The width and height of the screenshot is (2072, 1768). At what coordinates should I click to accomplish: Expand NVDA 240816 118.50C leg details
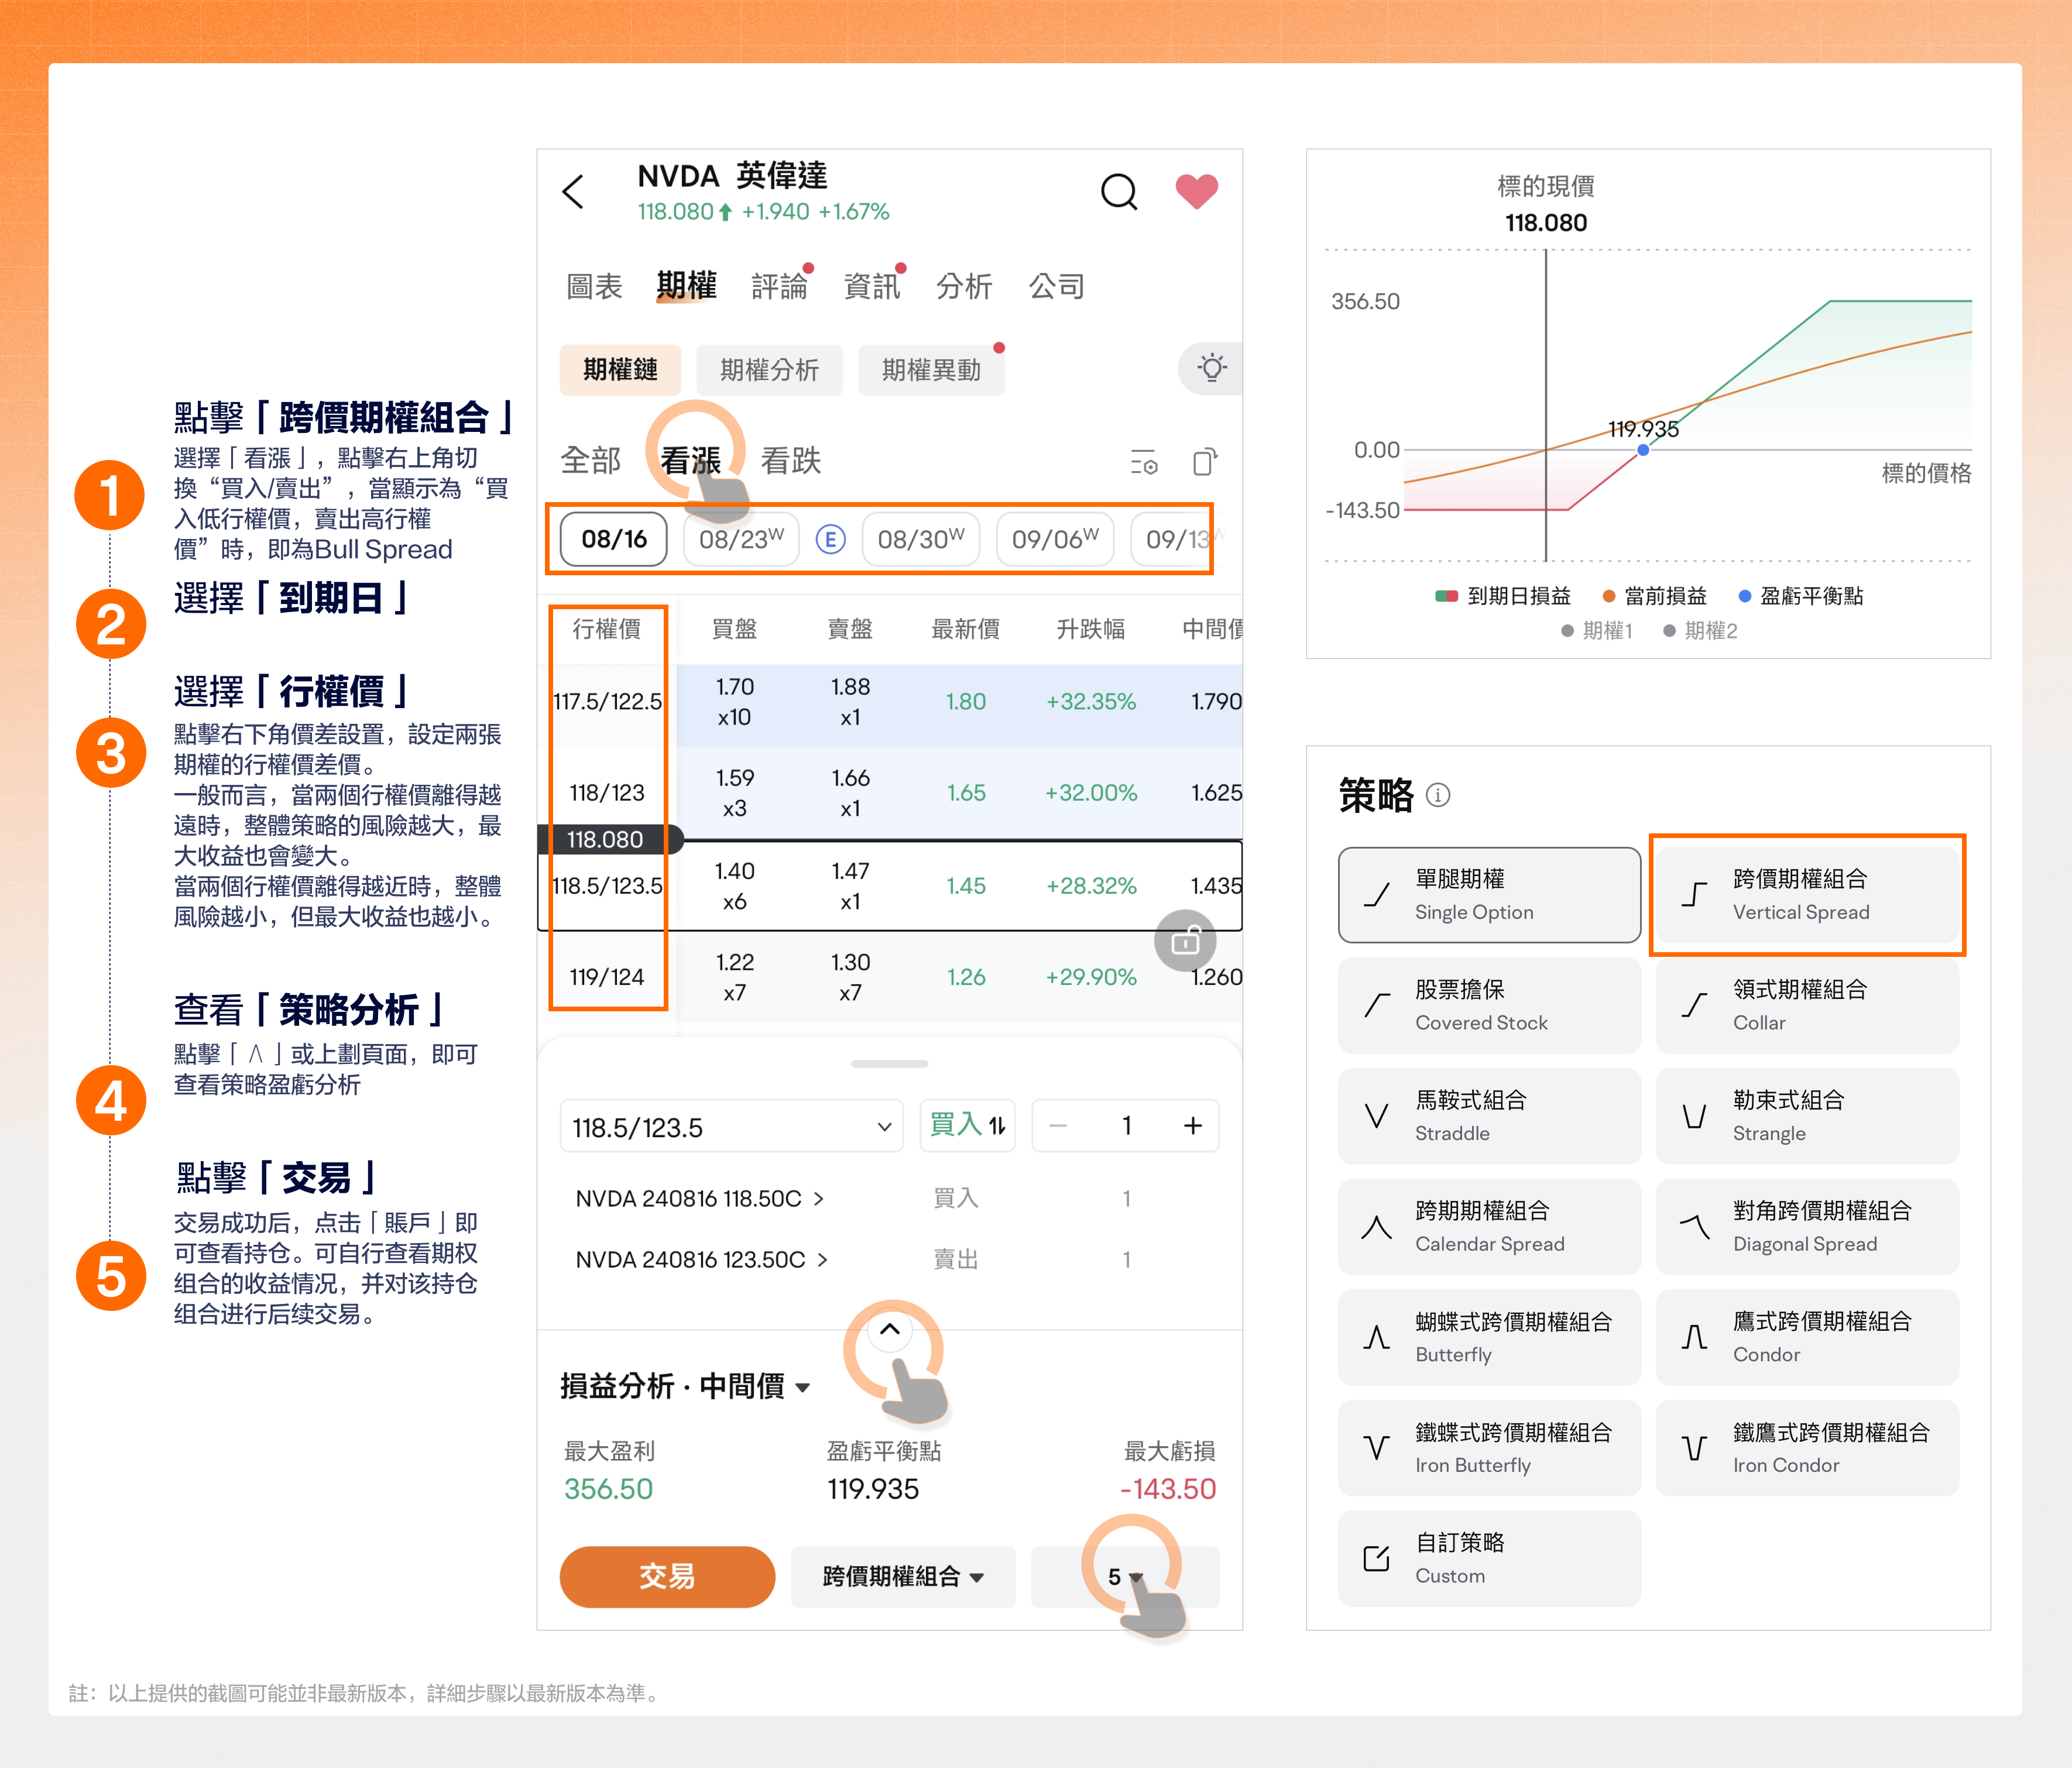tap(700, 1199)
